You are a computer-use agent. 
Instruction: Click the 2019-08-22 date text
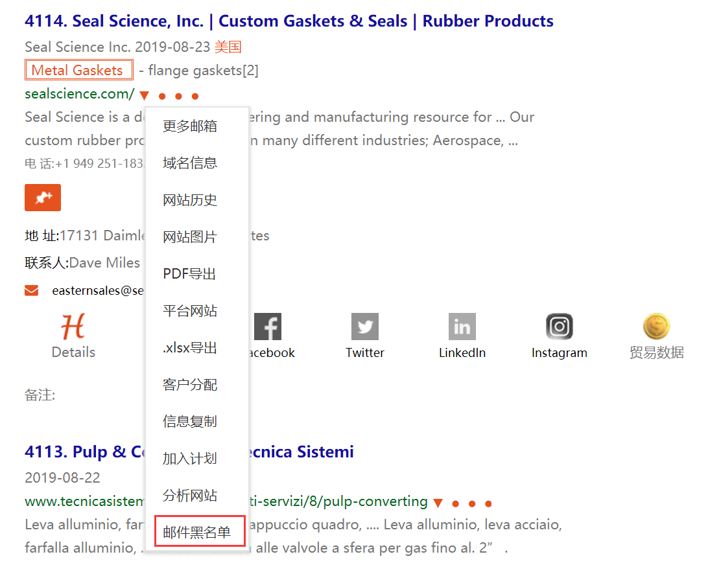(62, 478)
